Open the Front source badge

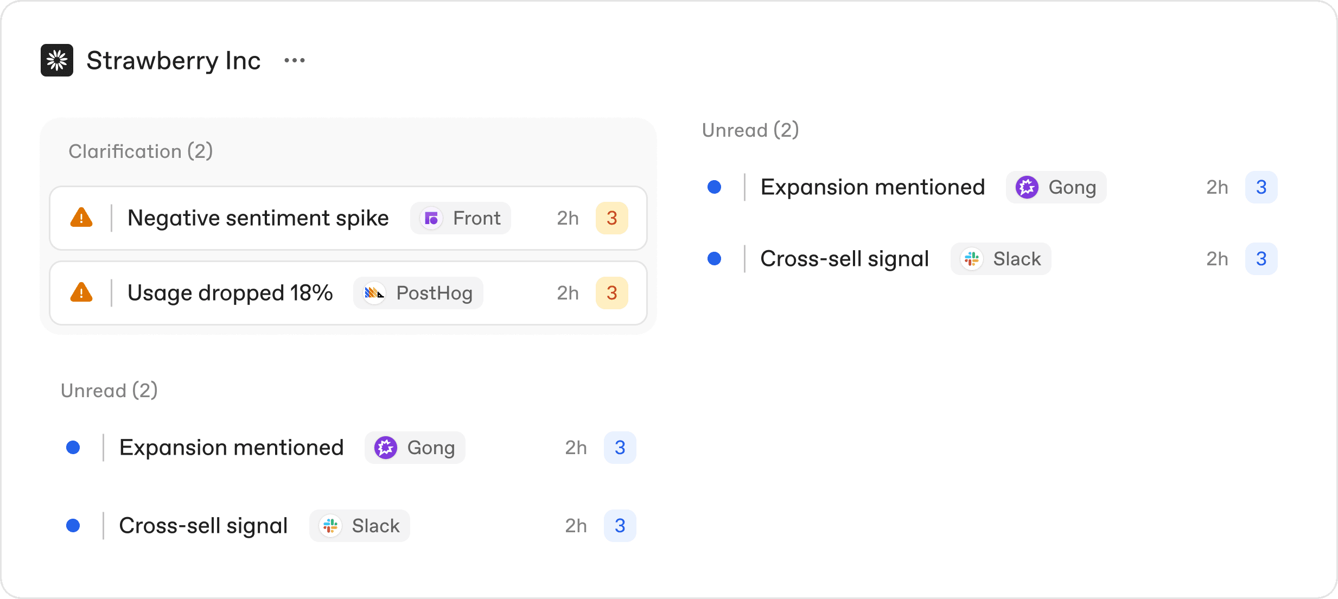pyautogui.click(x=461, y=218)
